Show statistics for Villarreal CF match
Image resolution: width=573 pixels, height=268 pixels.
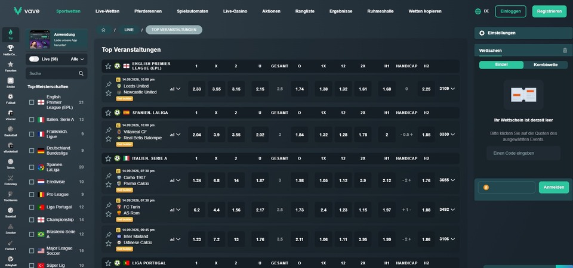(172, 135)
